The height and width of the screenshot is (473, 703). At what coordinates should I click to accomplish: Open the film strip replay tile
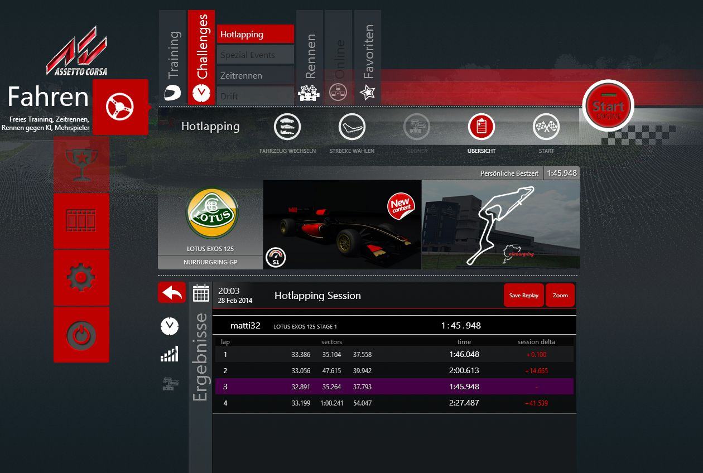pos(81,221)
